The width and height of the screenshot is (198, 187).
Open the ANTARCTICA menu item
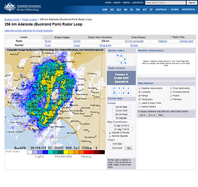click(x=188, y=9)
